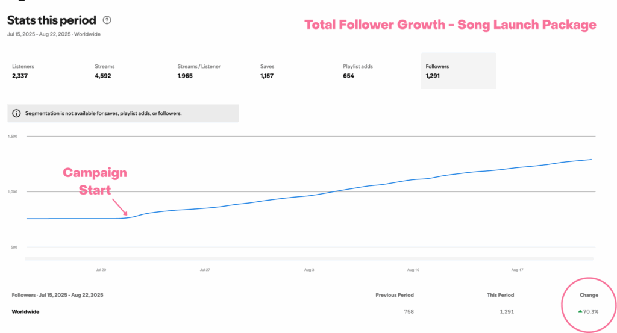This screenshot has width=617, height=333.
Task: Click the Aug 3 axis label
Action: click(x=309, y=270)
